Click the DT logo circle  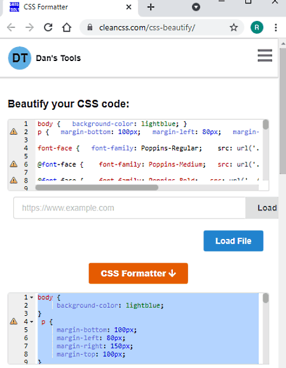20,58
